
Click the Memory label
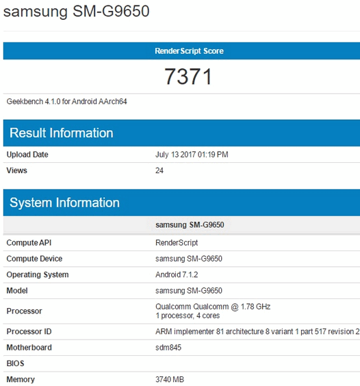pyautogui.click(x=21, y=380)
